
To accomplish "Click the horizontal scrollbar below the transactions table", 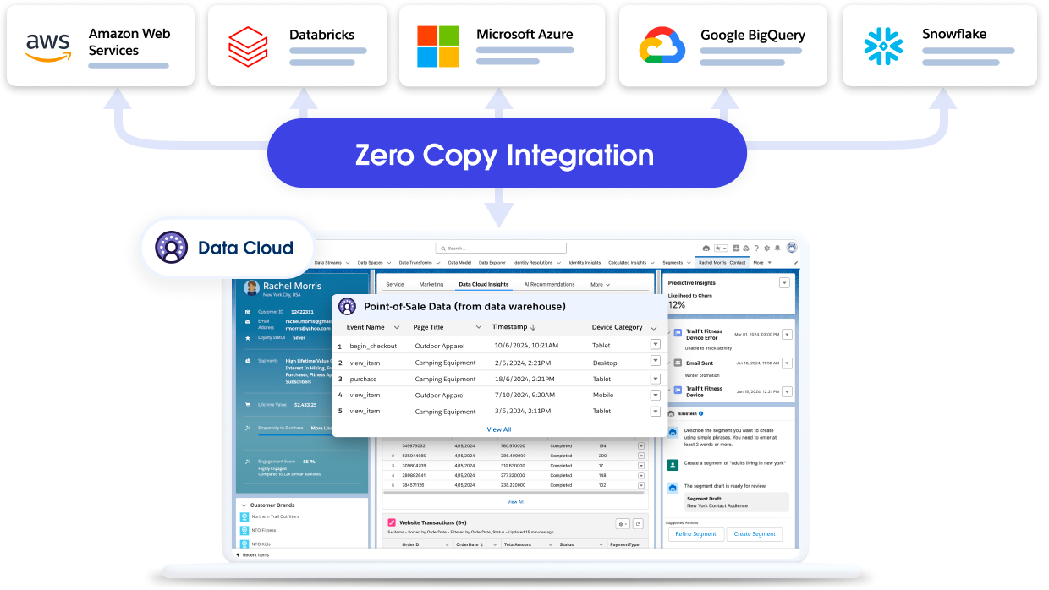I will tap(516, 494).
